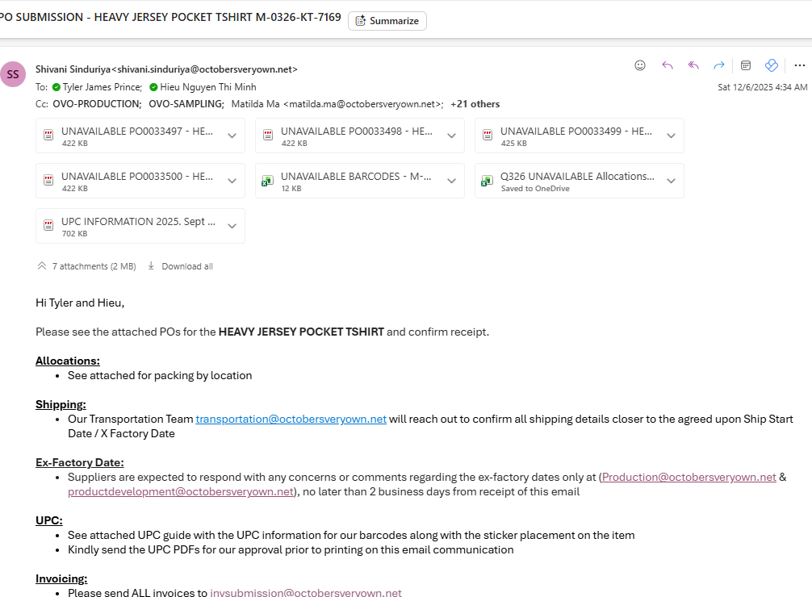This screenshot has height=597, width=812.
Task: Open options chevron for UPC INFORMATION attachment
Action: coord(232,226)
